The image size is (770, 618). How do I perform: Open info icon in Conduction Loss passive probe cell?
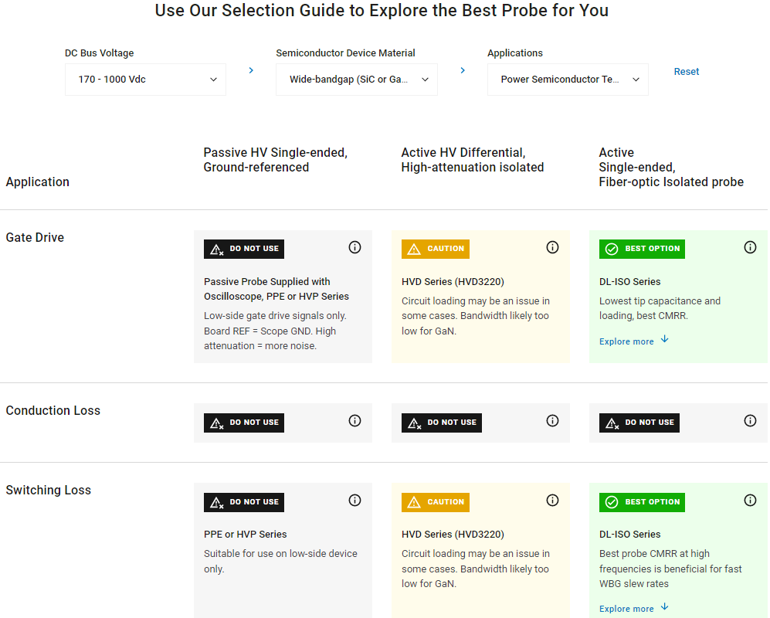click(354, 421)
